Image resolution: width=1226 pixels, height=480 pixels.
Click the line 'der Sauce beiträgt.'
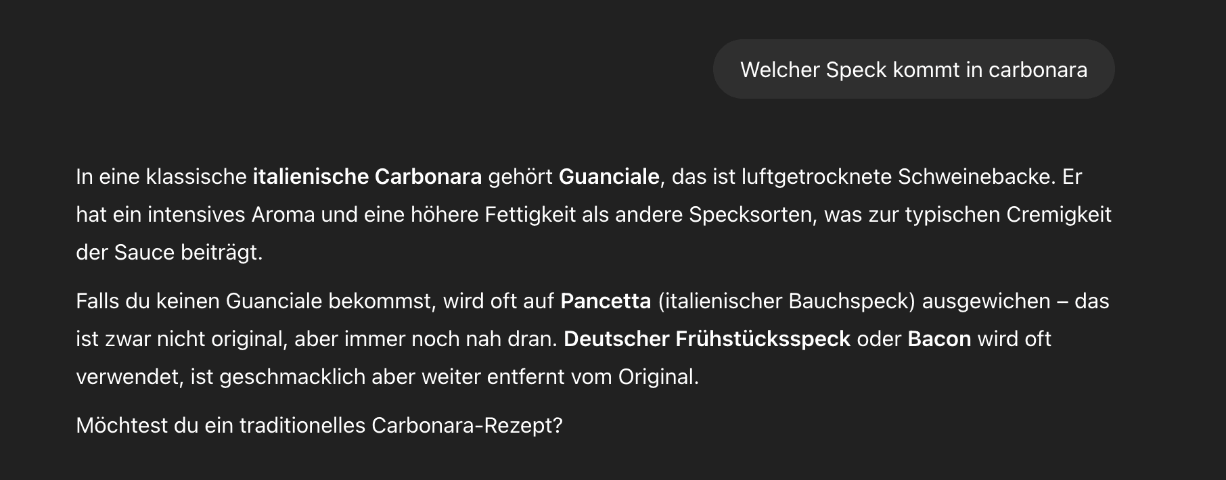(x=169, y=253)
